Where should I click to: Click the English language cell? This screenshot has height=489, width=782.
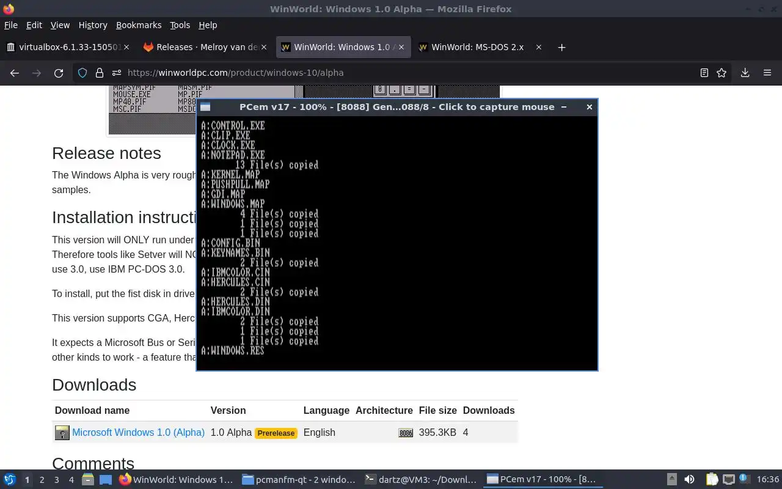pyautogui.click(x=320, y=432)
